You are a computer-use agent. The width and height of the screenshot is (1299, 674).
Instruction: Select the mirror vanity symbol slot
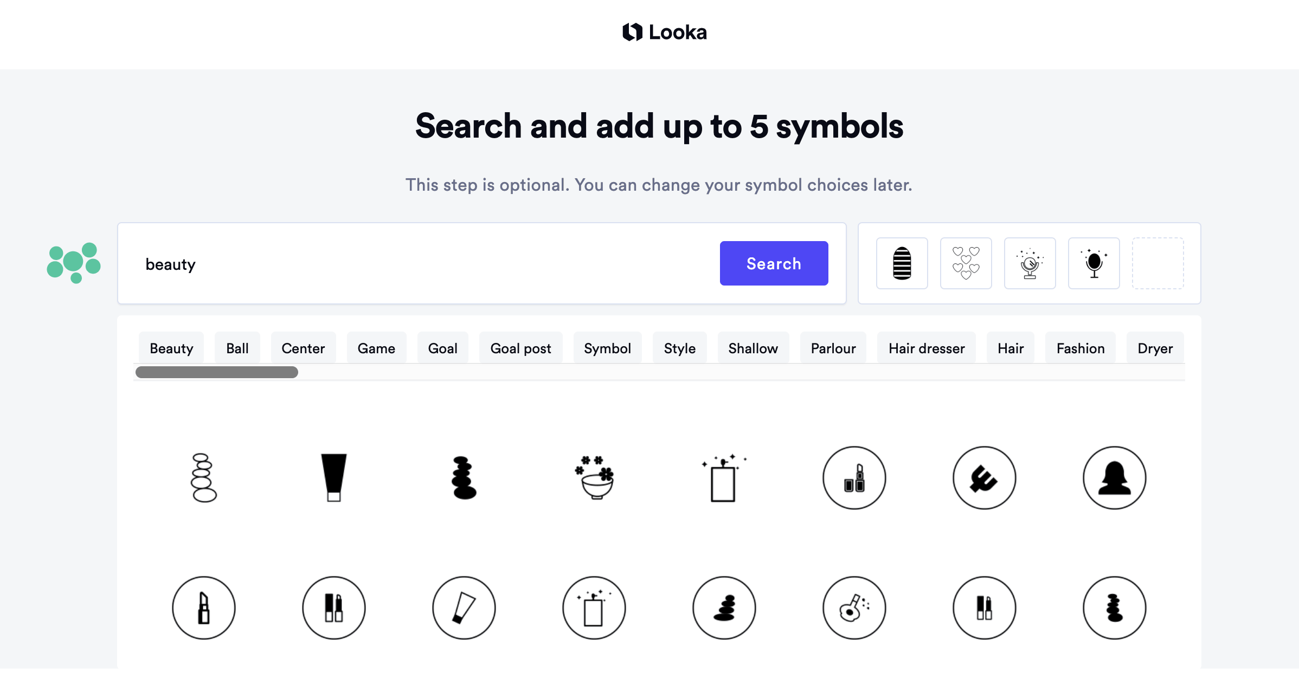click(x=1029, y=263)
